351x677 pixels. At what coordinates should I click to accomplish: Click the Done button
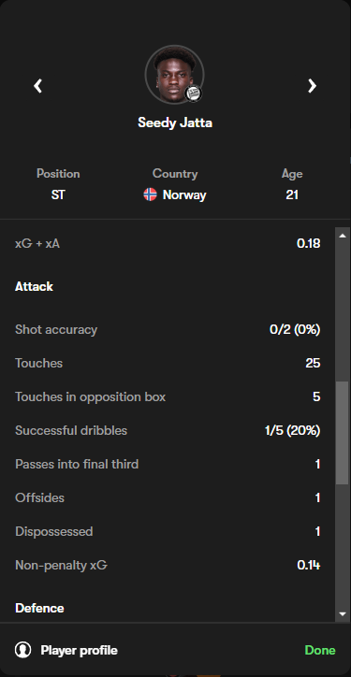tap(320, 650)
